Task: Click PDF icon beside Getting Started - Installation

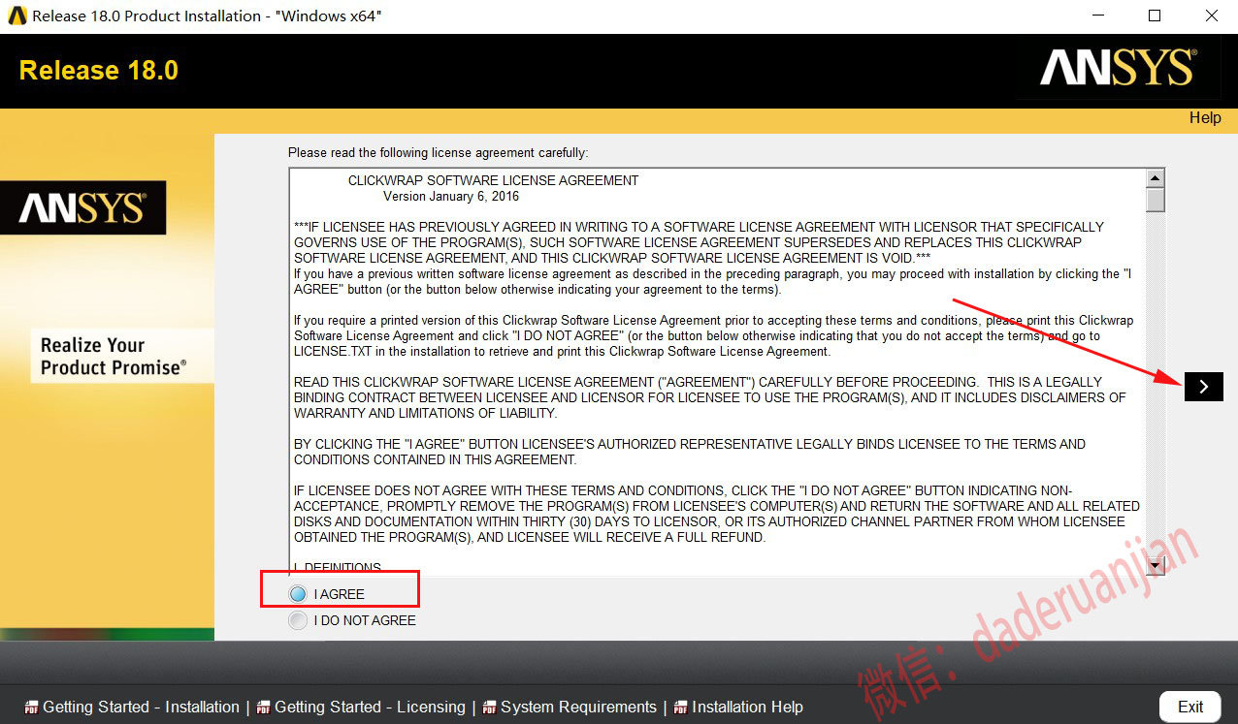Action: (x=32, y=708)
